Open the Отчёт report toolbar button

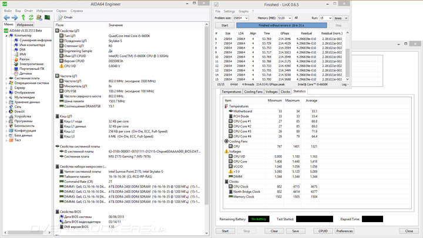pyautogui.click(x=63, y=18)
